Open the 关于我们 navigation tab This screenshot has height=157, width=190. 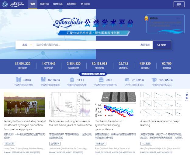pyautogui.click(x=85, y=4)
